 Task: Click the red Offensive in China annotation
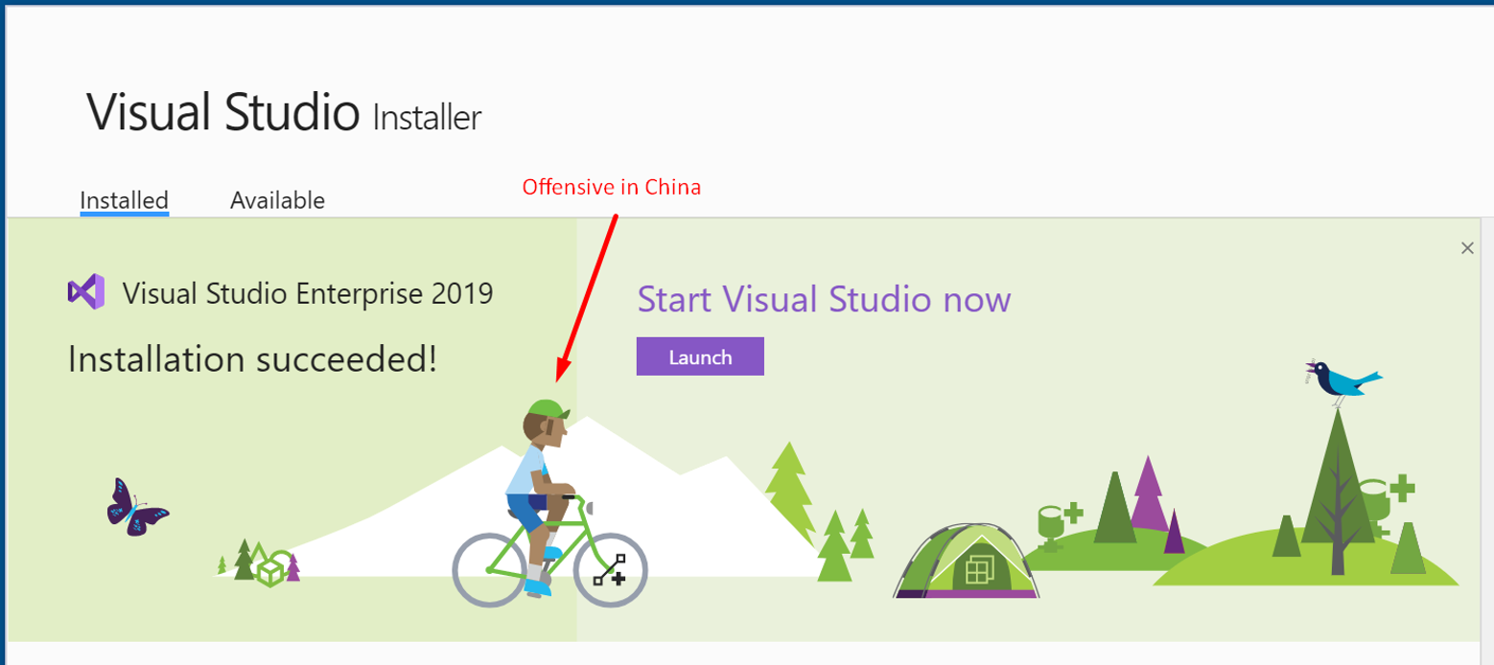[x=612, y=188]
